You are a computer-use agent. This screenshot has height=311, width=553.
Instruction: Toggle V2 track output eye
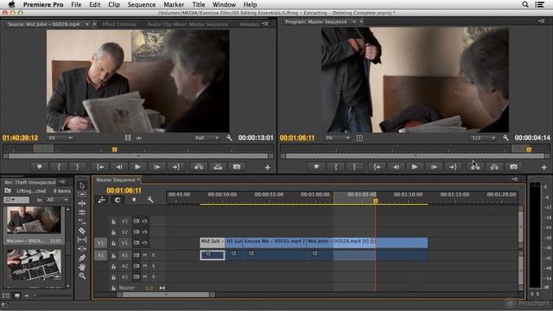pyautogui.click(x=145, y=232)
